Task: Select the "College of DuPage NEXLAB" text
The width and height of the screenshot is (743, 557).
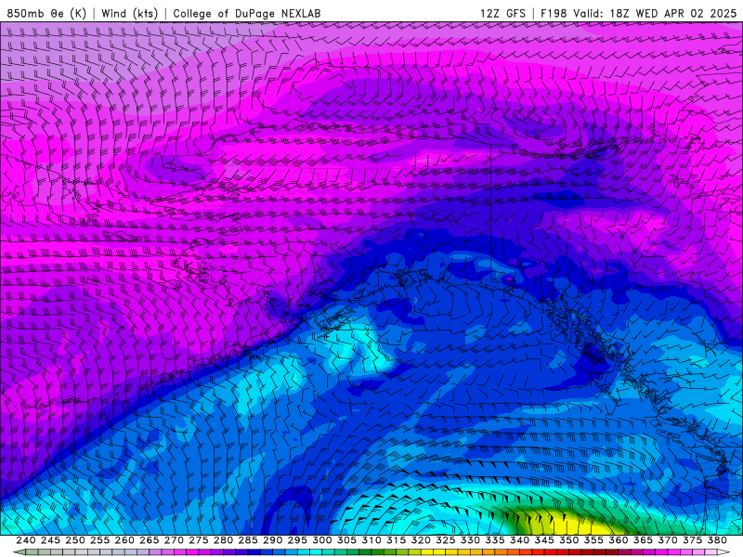Action: (x=246, y=13)
